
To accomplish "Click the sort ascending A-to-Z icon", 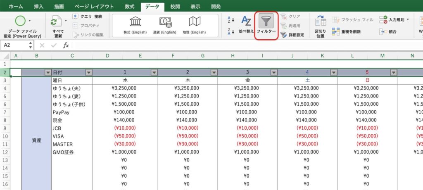I will click(x=231, y=19).
